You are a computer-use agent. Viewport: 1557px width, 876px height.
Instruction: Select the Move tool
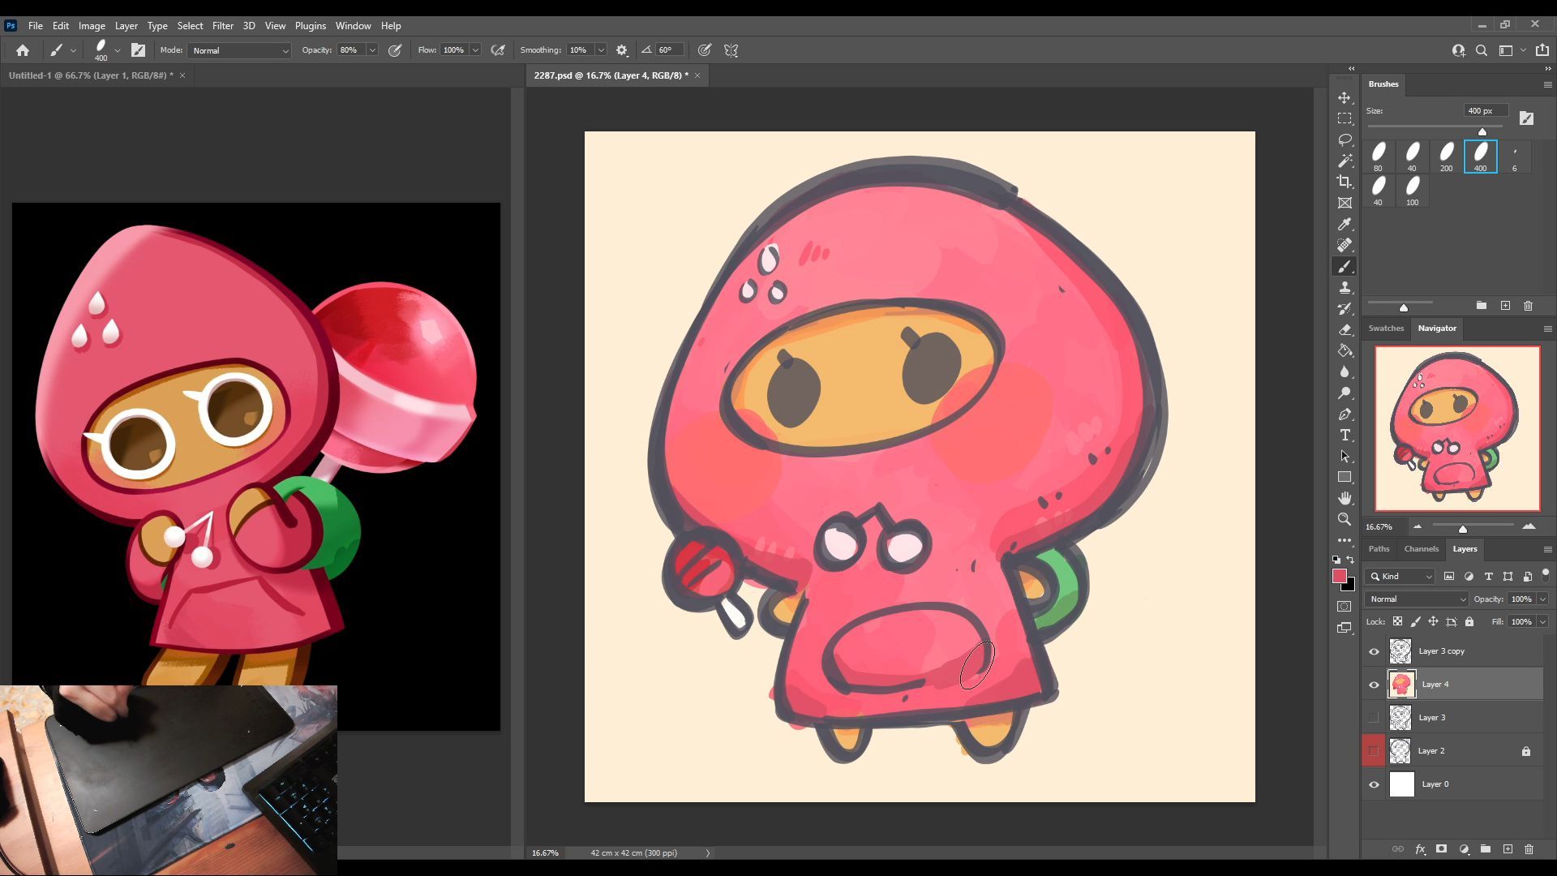coord(1345,97)
